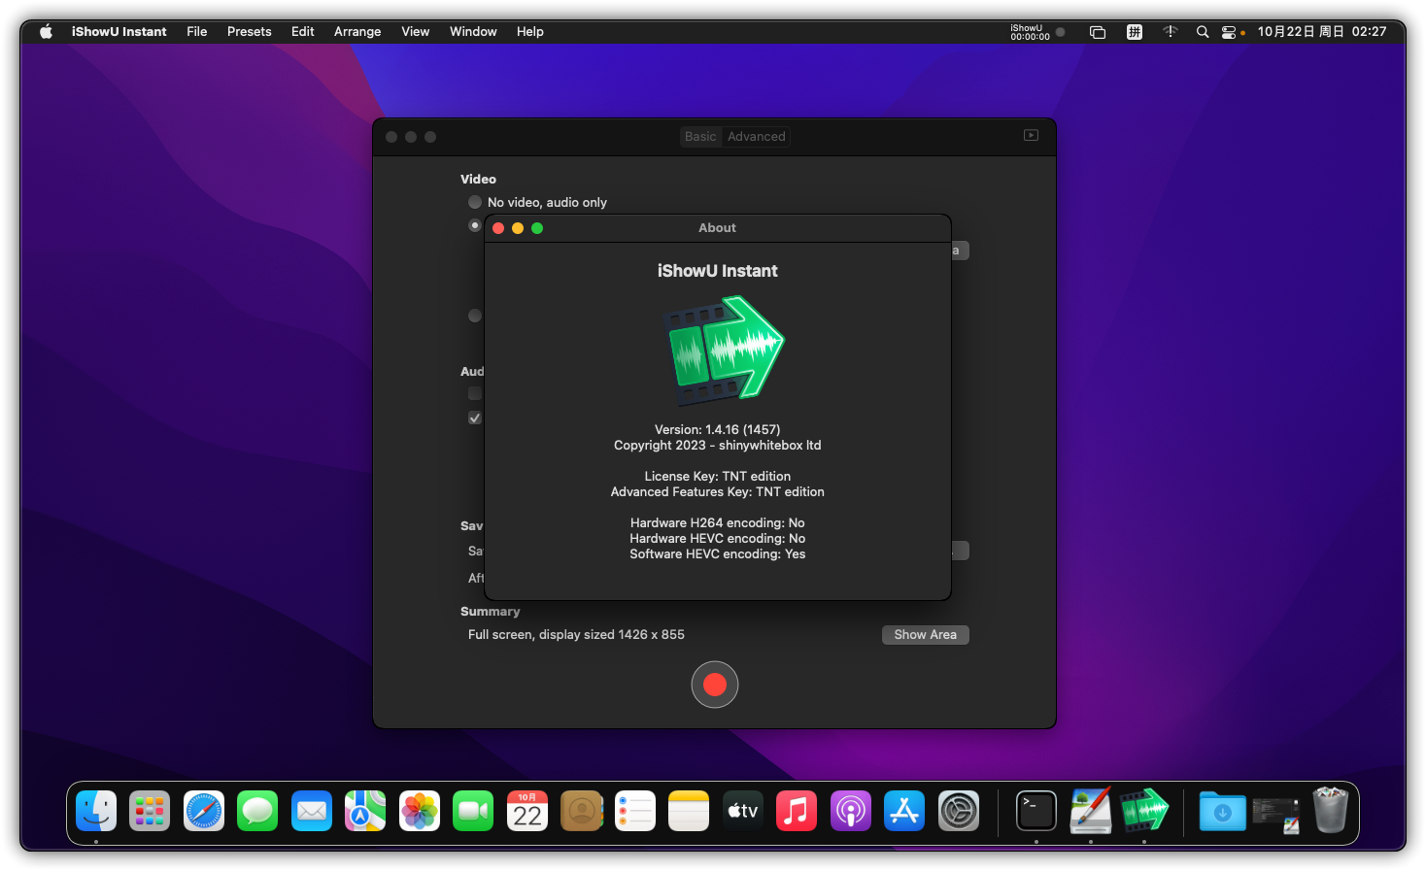The image size is (1426, 871).
Task: Open Terminal from the Dock
Action: tap(1036, 811)
